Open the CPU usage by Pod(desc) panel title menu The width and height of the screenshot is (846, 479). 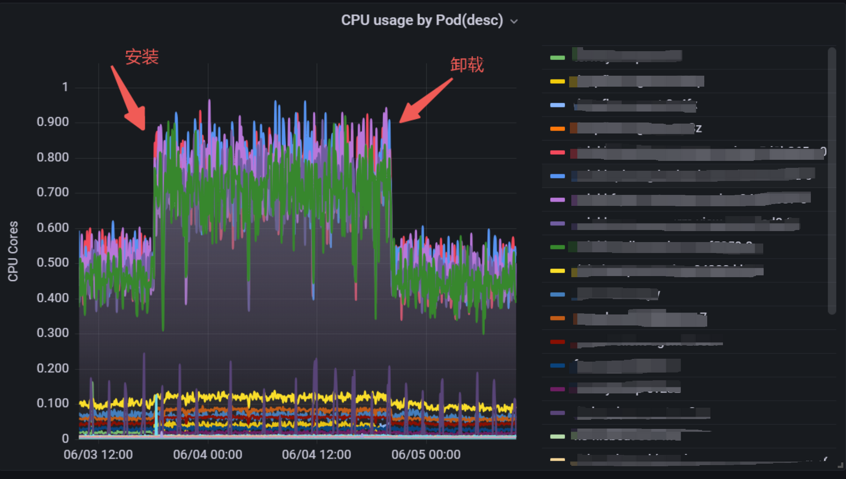point(422,20)
